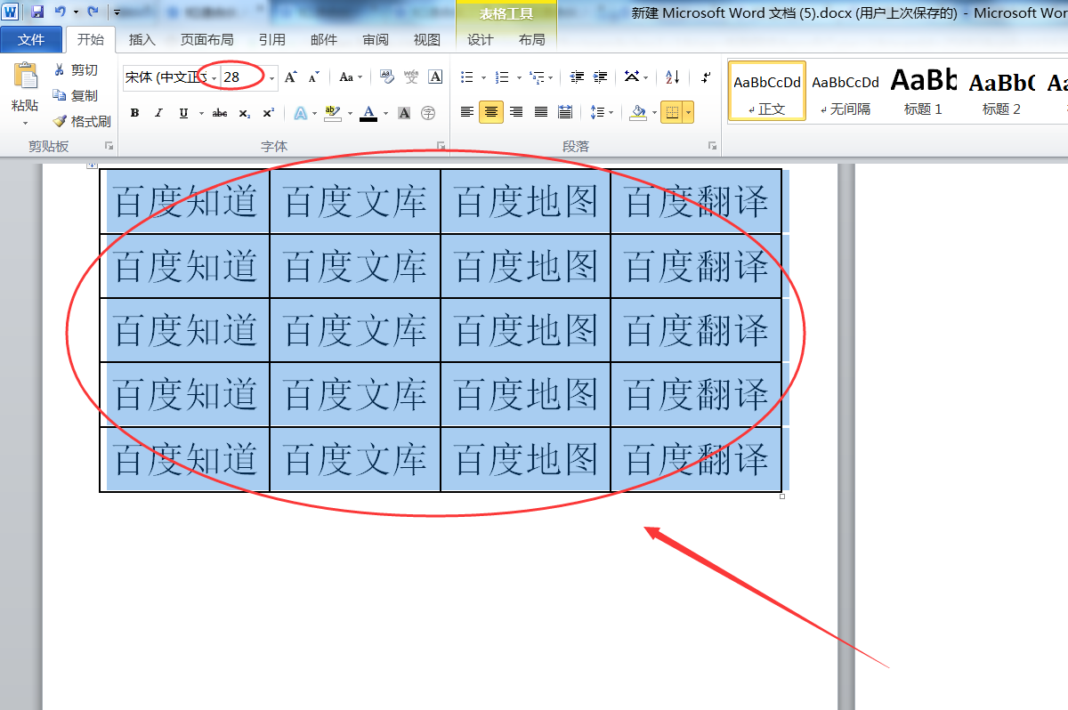This screenshot has width=1068, height=710.
Task: Switch to the 插入 tab
Action: click(x=142, y=40)
